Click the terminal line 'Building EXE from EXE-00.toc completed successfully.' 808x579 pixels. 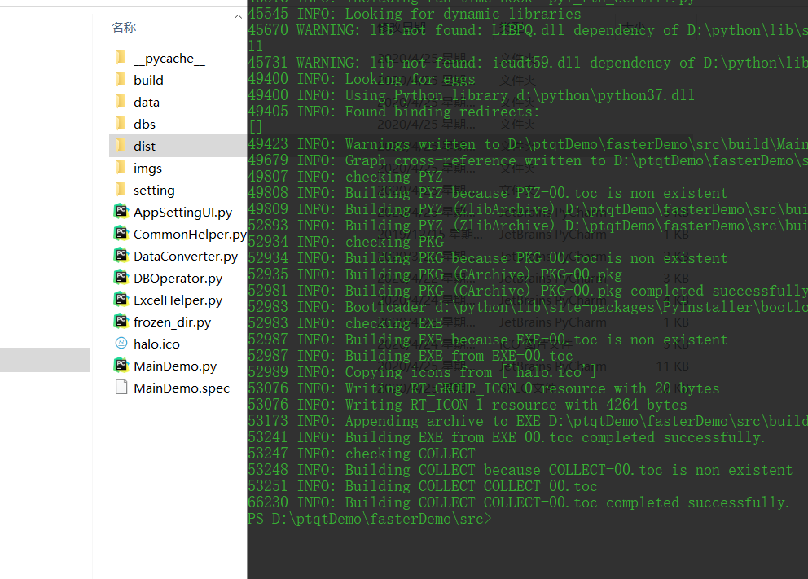(x=507, y=437)
